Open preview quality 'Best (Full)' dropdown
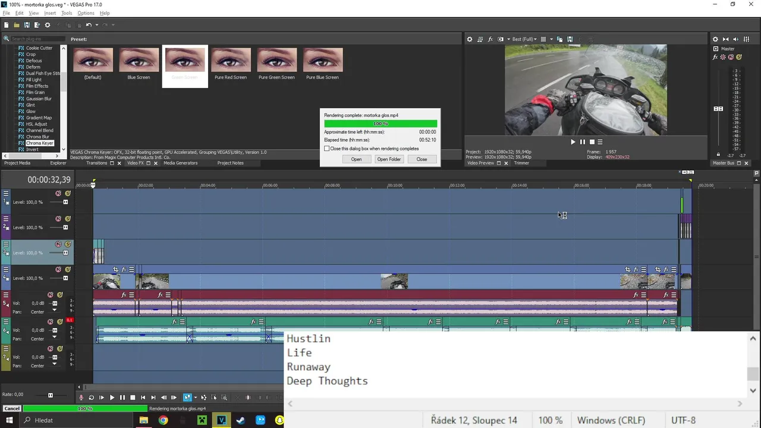761x428 pixels. pos(524,39)
